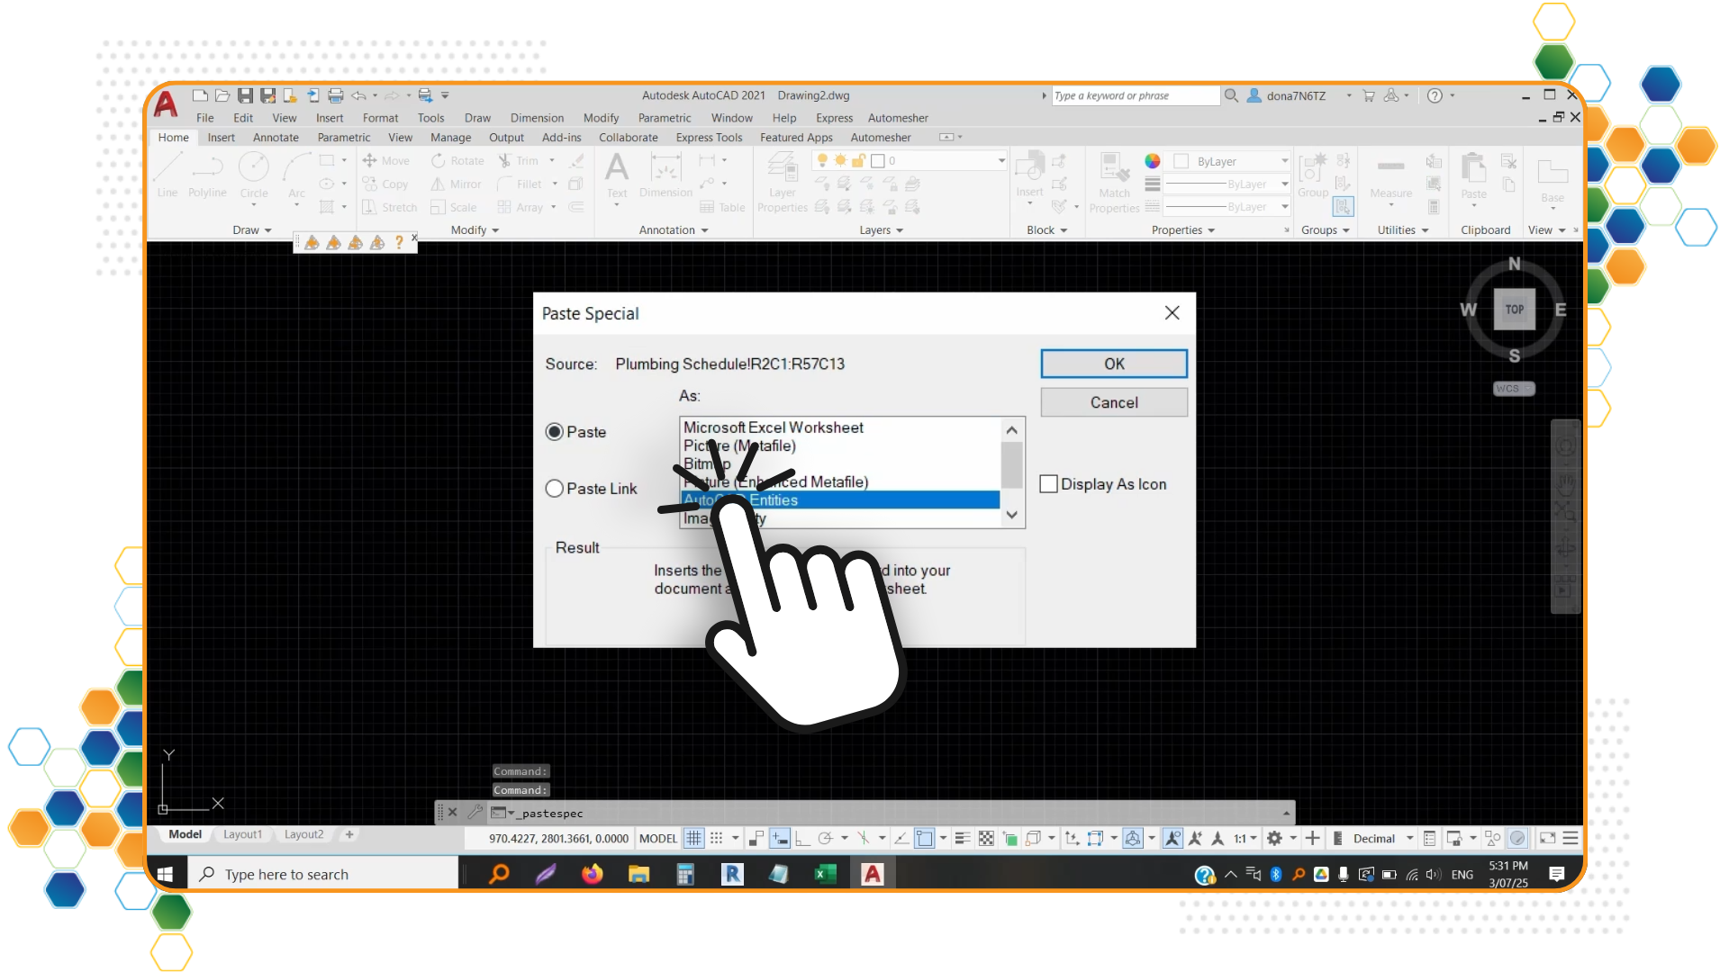Select Microsoft Excel Worksheet in As list
The height and width of the screenshot is (972, 1729).
pos(839,427)
